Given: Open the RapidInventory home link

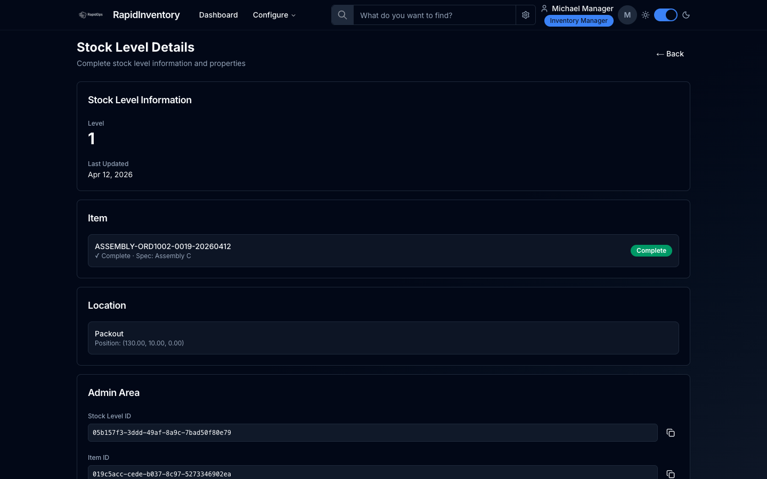Looking at the screenshot, I should point(146,15).
